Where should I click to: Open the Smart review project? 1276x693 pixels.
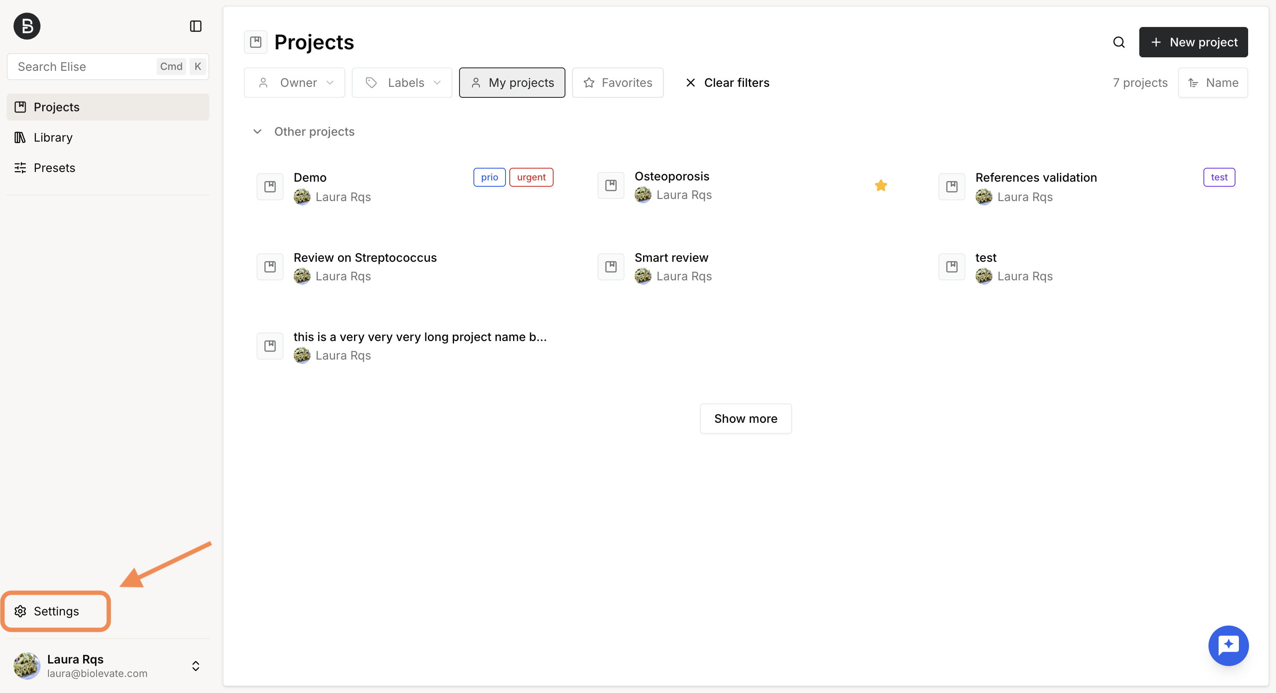tap(671, 258)
